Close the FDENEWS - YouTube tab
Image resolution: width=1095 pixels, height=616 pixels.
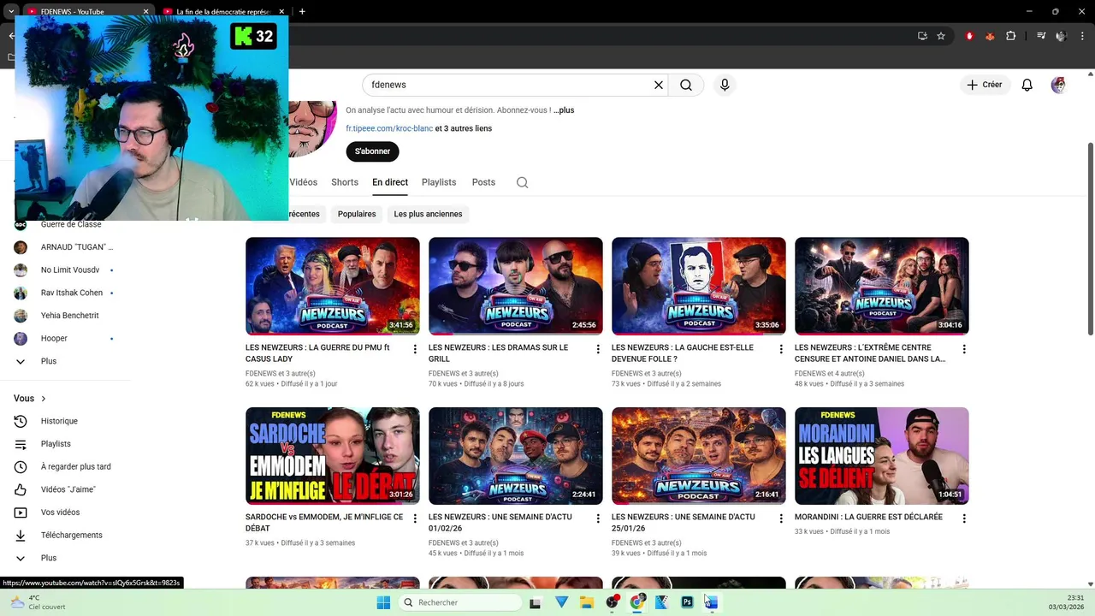(145, 11)
